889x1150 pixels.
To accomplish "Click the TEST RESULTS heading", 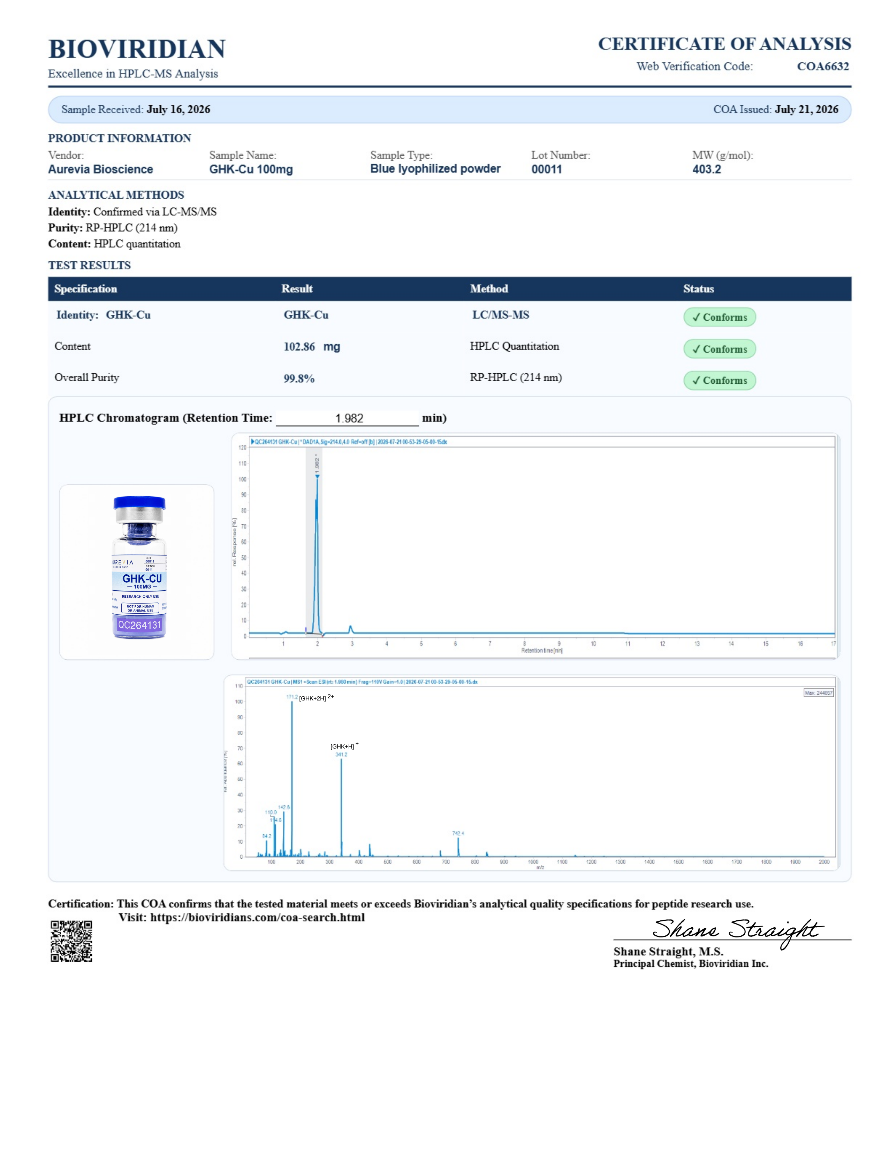I will point(90,266).
